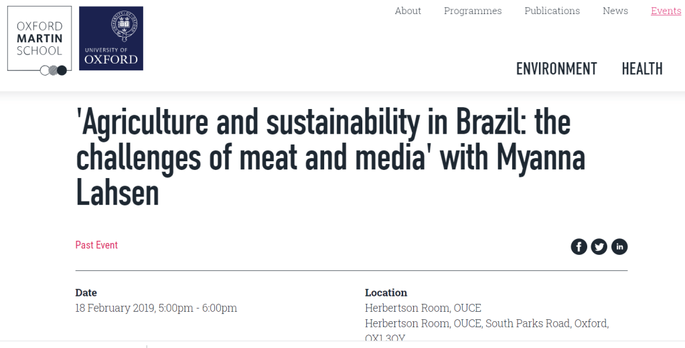Go to the Publications page
Viewport: 685px width, 348px height.
point(552,11)
